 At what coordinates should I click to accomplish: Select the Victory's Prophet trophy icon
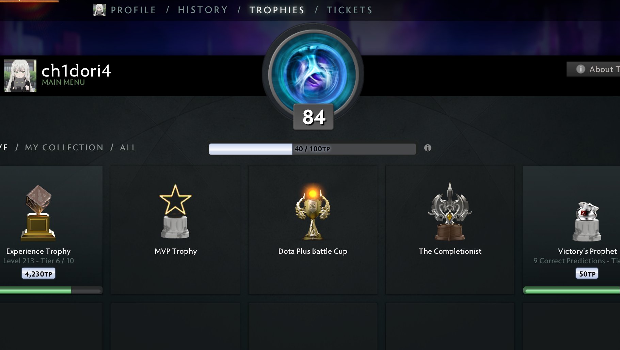coord(587,221)
